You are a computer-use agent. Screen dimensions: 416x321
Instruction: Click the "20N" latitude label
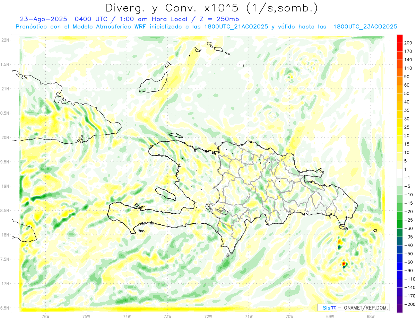(x=5, y=137)
